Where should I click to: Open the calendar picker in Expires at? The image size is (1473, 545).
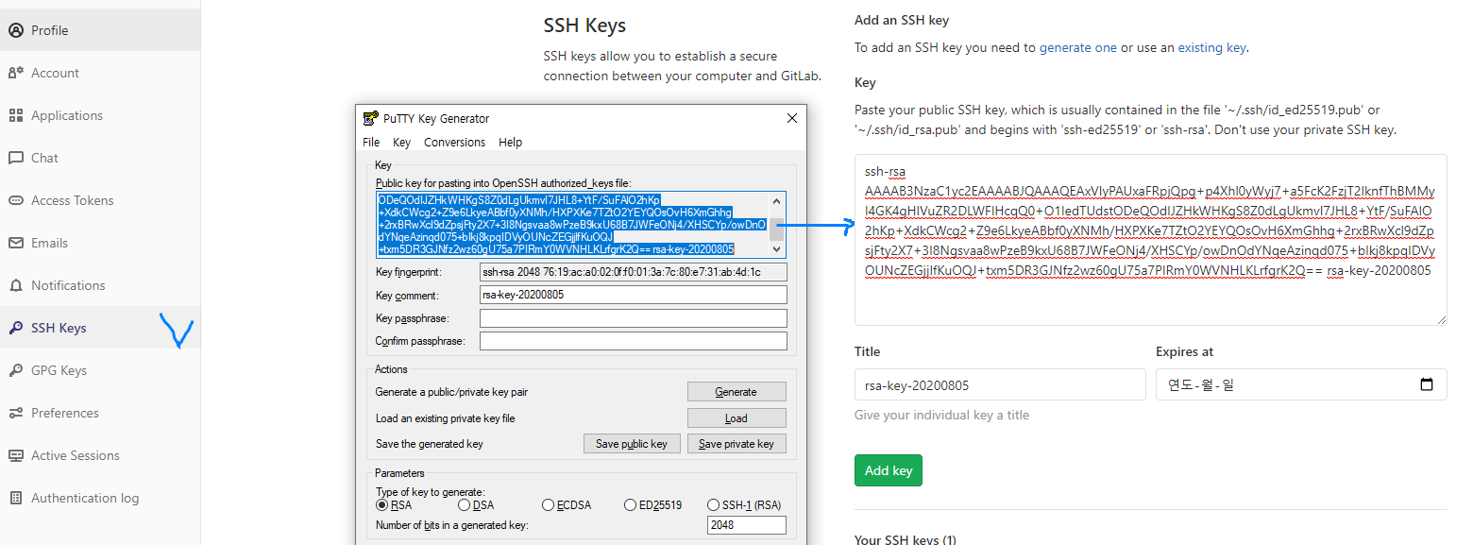[1427, 384]
